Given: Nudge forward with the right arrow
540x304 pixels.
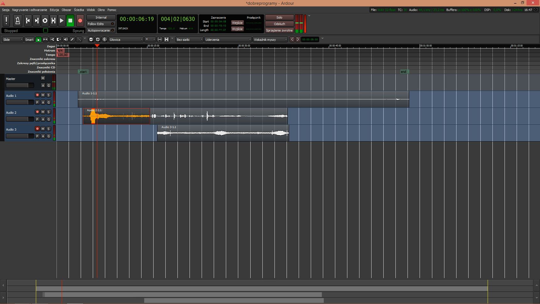Looking at the screenshot, I should 298,40.
